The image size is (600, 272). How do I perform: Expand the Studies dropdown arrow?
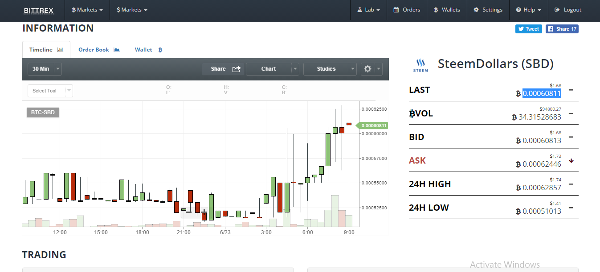point(353,69)
